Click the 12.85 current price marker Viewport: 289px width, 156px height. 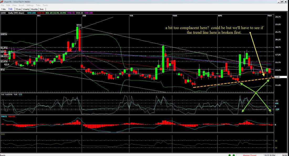tap(277, 77)
